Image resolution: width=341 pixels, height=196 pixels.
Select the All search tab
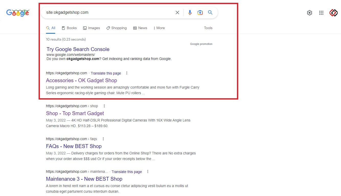(x=51, y=28)
